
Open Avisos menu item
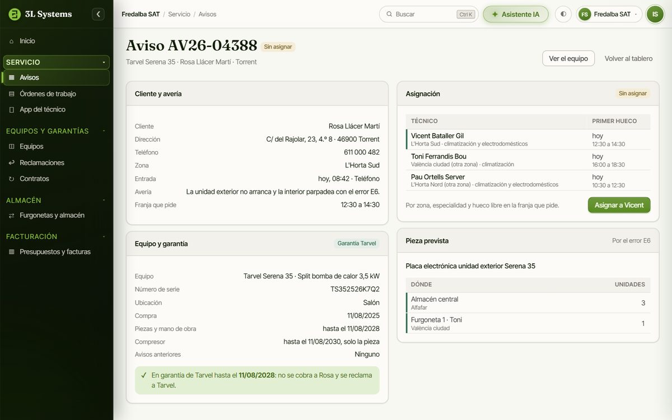point(57,77)
